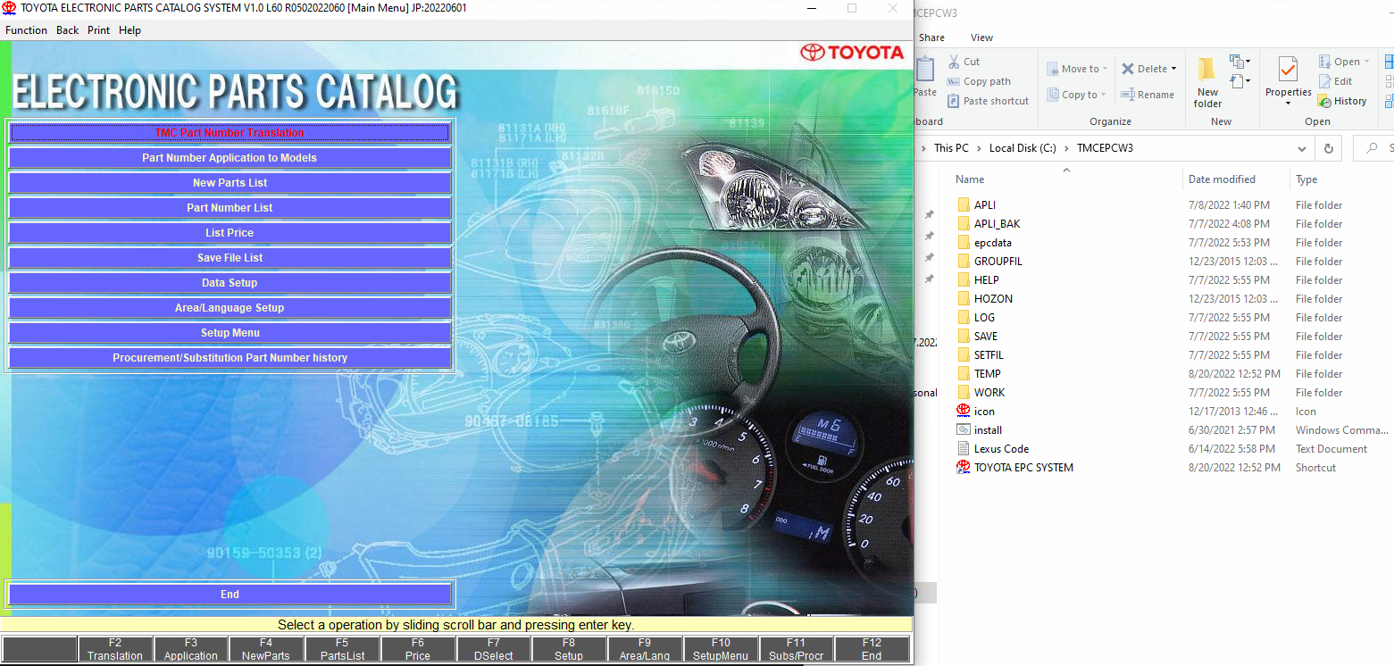1394x666 pixels.
Task: Select the icon file named icon
Action: point(963,412)
